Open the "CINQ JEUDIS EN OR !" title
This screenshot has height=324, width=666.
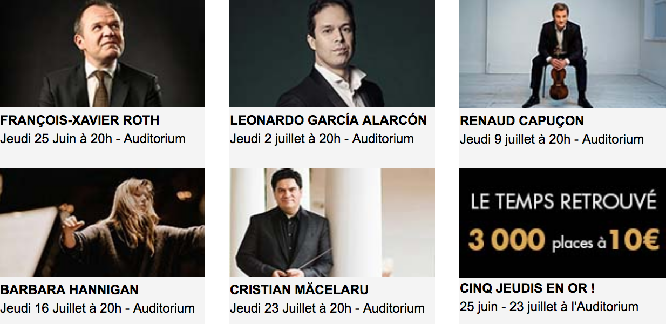(x=527, y=288)
